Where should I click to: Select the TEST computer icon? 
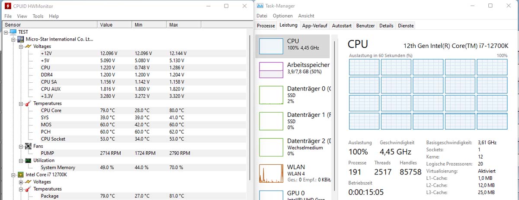coord(13,32)
